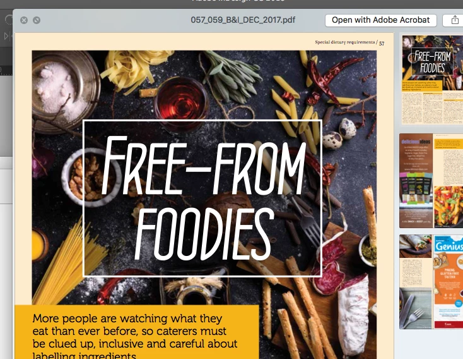Viewport: 463px width, 359px height.
Task: Enter full screen with the diagonal-arrow icon
Action: [x=37, y=20]
